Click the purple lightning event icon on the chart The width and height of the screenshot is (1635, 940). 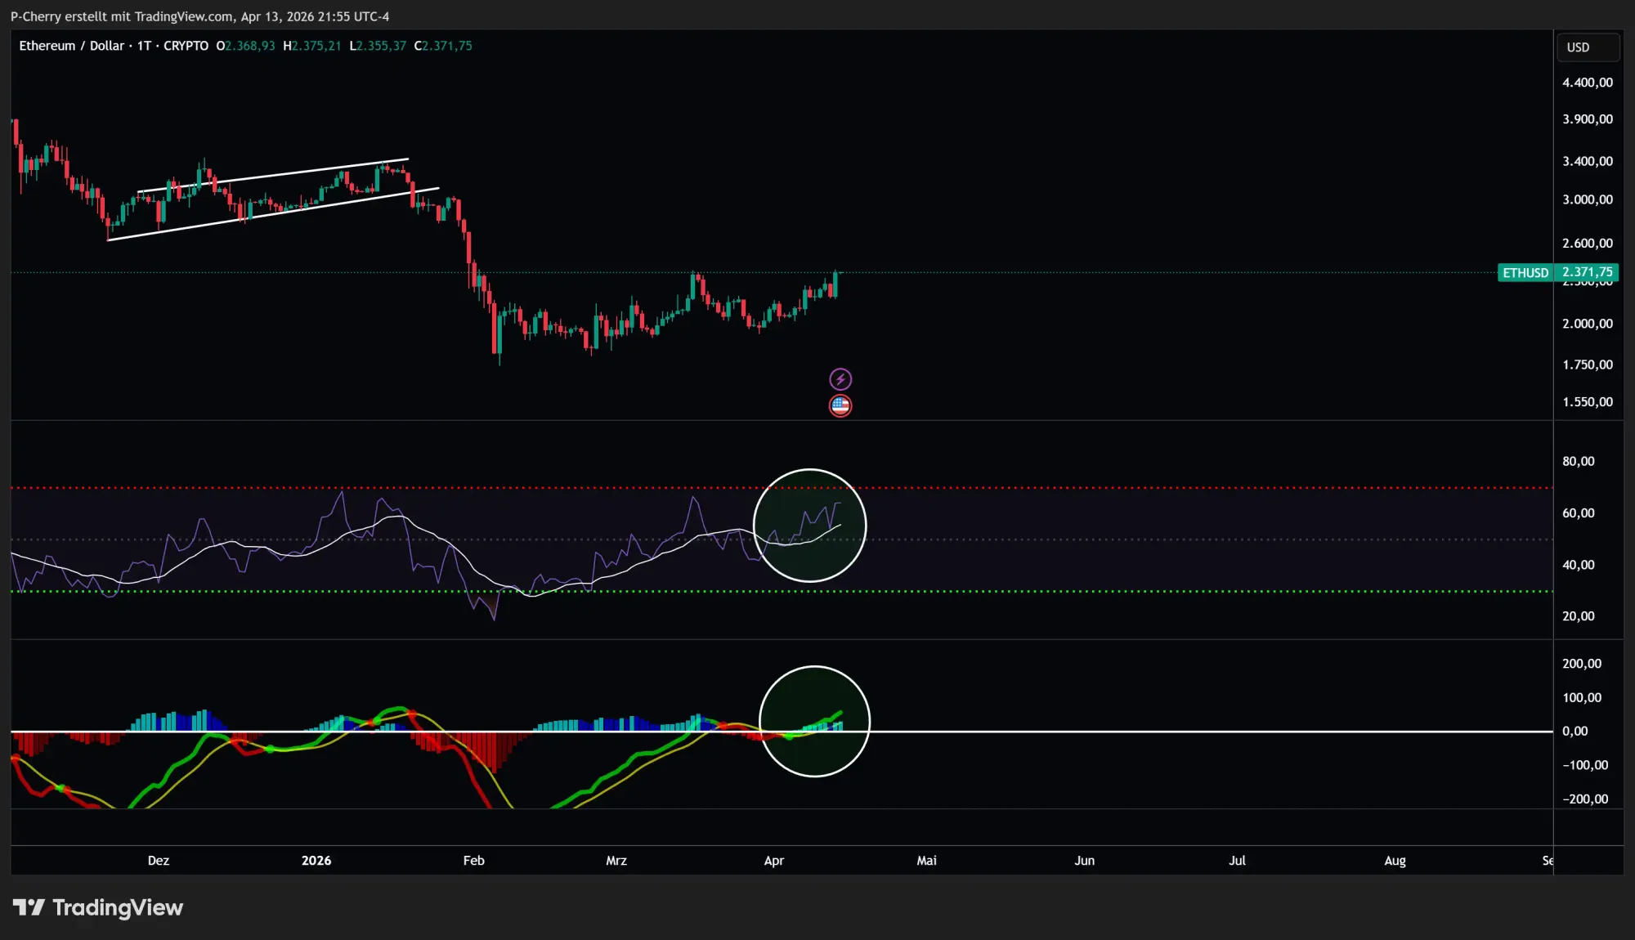pyautogui.click(x=840, y=378)
